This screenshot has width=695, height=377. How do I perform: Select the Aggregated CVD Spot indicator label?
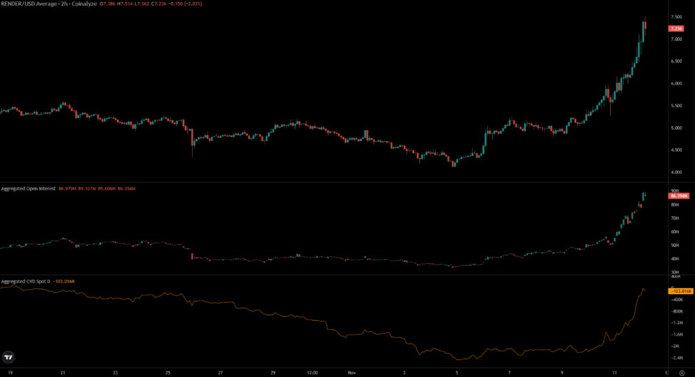pyautogui.click(x=26, y=281)
